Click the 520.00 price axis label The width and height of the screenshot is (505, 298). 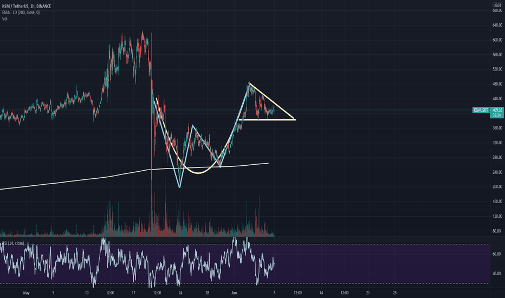tap(497, 69)
